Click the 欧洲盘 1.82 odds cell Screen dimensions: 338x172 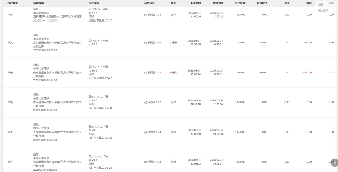click(x=152, y=43)
